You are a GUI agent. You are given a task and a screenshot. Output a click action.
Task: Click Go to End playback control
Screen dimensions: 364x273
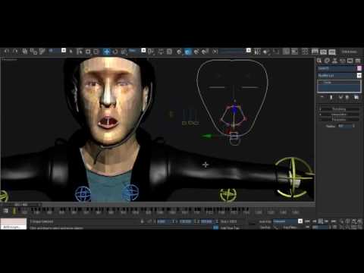(334, 221)
